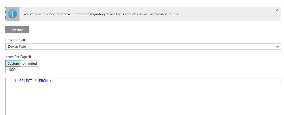
Task: Click the Items Per Page info icon
Action: 30,57
